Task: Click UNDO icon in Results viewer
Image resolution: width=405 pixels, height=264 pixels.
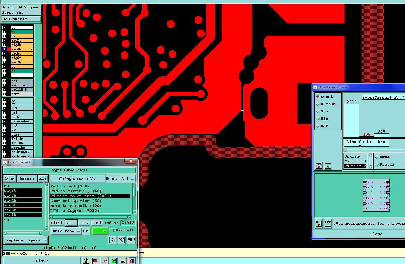Action: (131, 240)
